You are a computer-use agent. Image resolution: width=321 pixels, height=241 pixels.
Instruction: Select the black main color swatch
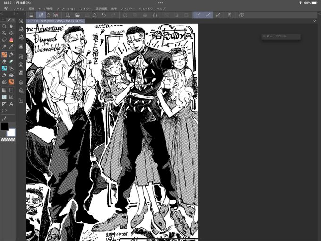5,126
